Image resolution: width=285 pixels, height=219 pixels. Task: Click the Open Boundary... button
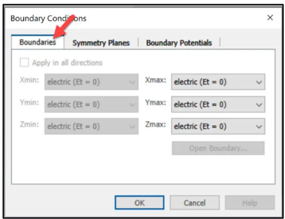(x=218, y=148)
